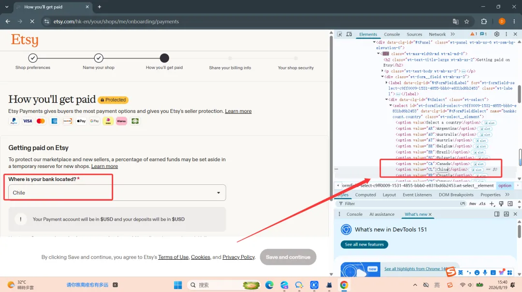This screenshot has height=292, width=522.
Task: Click the Protected badge
Action: (113, 100)
